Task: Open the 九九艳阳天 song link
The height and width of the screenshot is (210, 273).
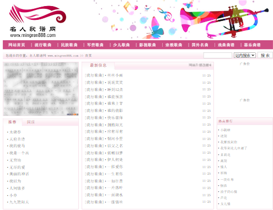Action: pos(19,202)
